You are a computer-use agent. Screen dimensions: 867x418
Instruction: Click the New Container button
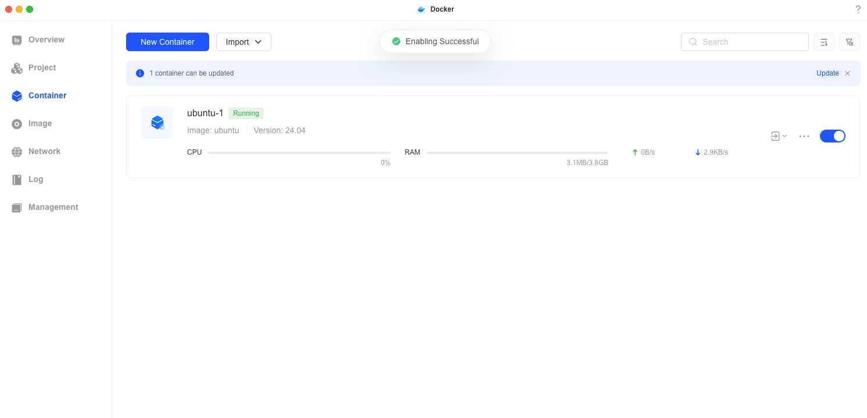coord(167,42)
